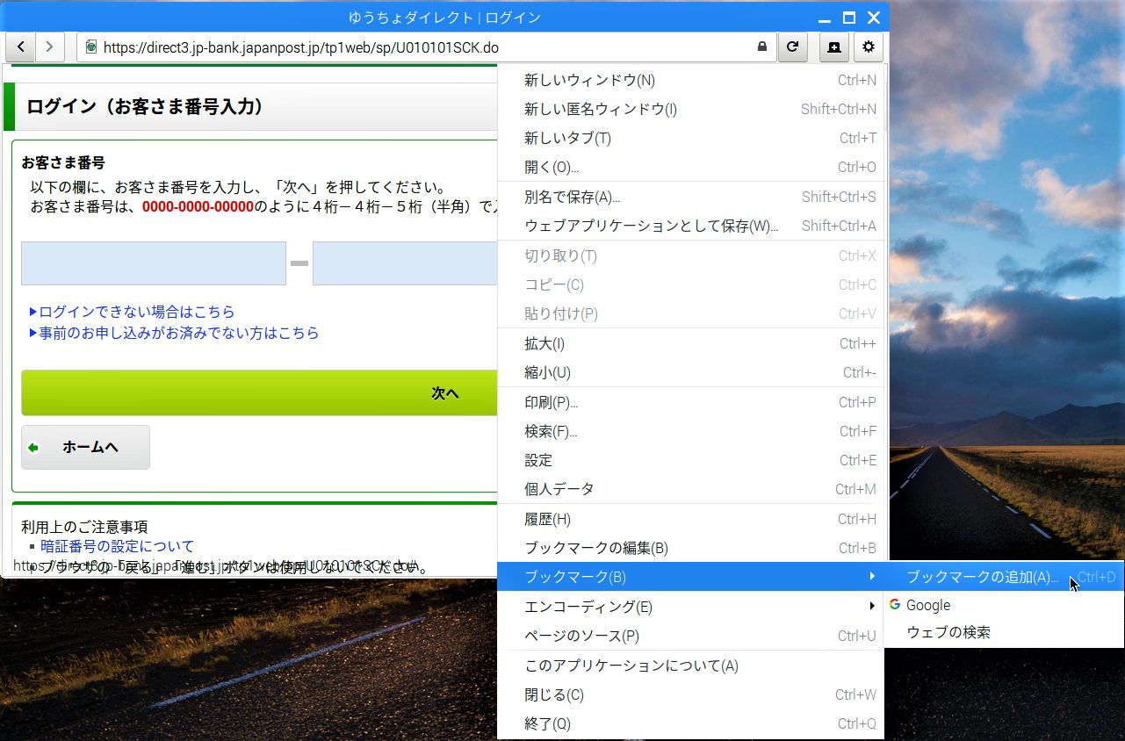Select 新しいウィンドウ(N) from the menu
This screenshot has width=1125, height=741.
tap(690, 80)
